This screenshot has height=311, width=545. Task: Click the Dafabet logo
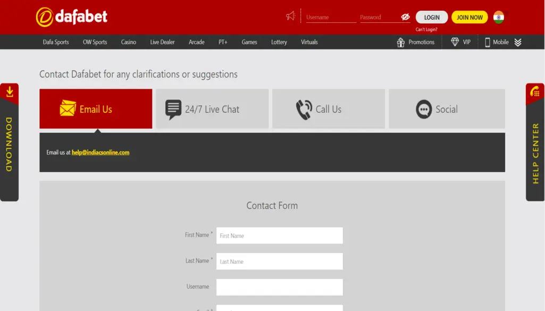72,16
